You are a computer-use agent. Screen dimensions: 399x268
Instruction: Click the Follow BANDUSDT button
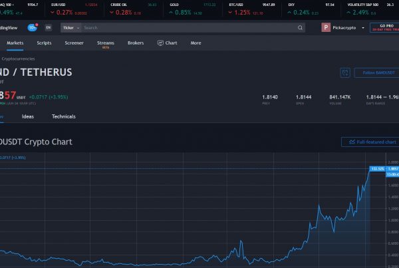pos(377,72)
